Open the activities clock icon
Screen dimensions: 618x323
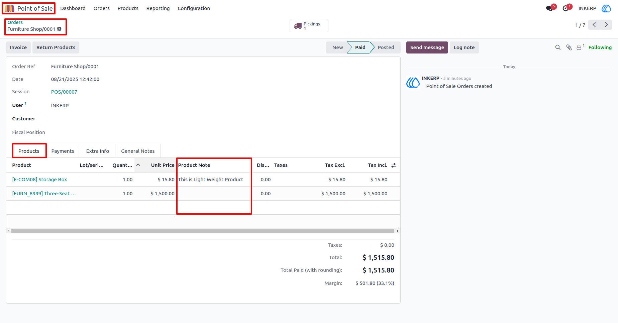[x=565, y=8]
